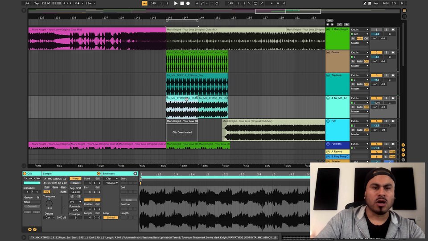The image size is (428, 241).
Task: Collapse the Drums track
Action: (x=328, y=53)
